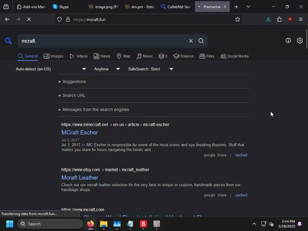This screenshot has height=231, width=308.
Task: Open the uBlock Origin extension icon
Action: pos(290,19)
